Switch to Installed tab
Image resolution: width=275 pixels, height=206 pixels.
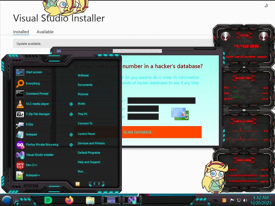pyautogui.click(x=21, y=32)
